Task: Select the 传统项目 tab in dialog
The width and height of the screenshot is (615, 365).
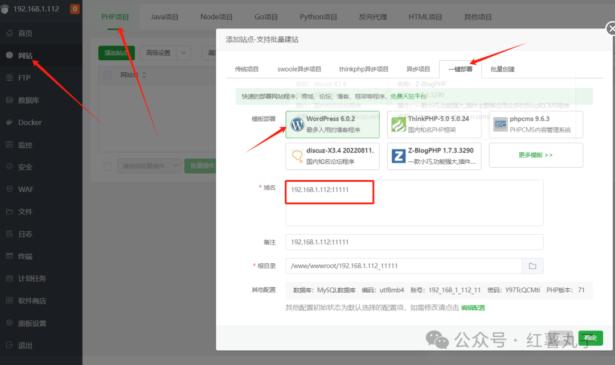Action: pos(247,69)
